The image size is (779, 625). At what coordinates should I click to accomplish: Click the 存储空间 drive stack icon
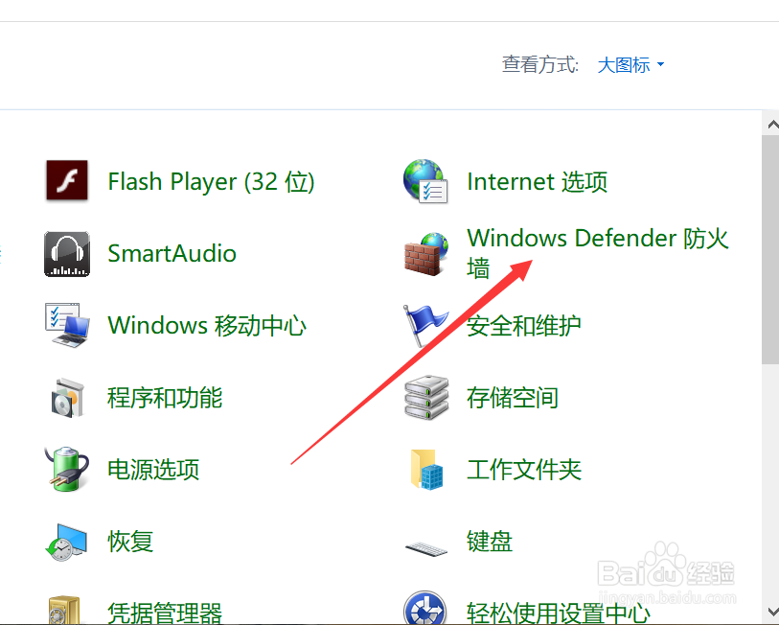pyautogui.click(x=424, y=397)
